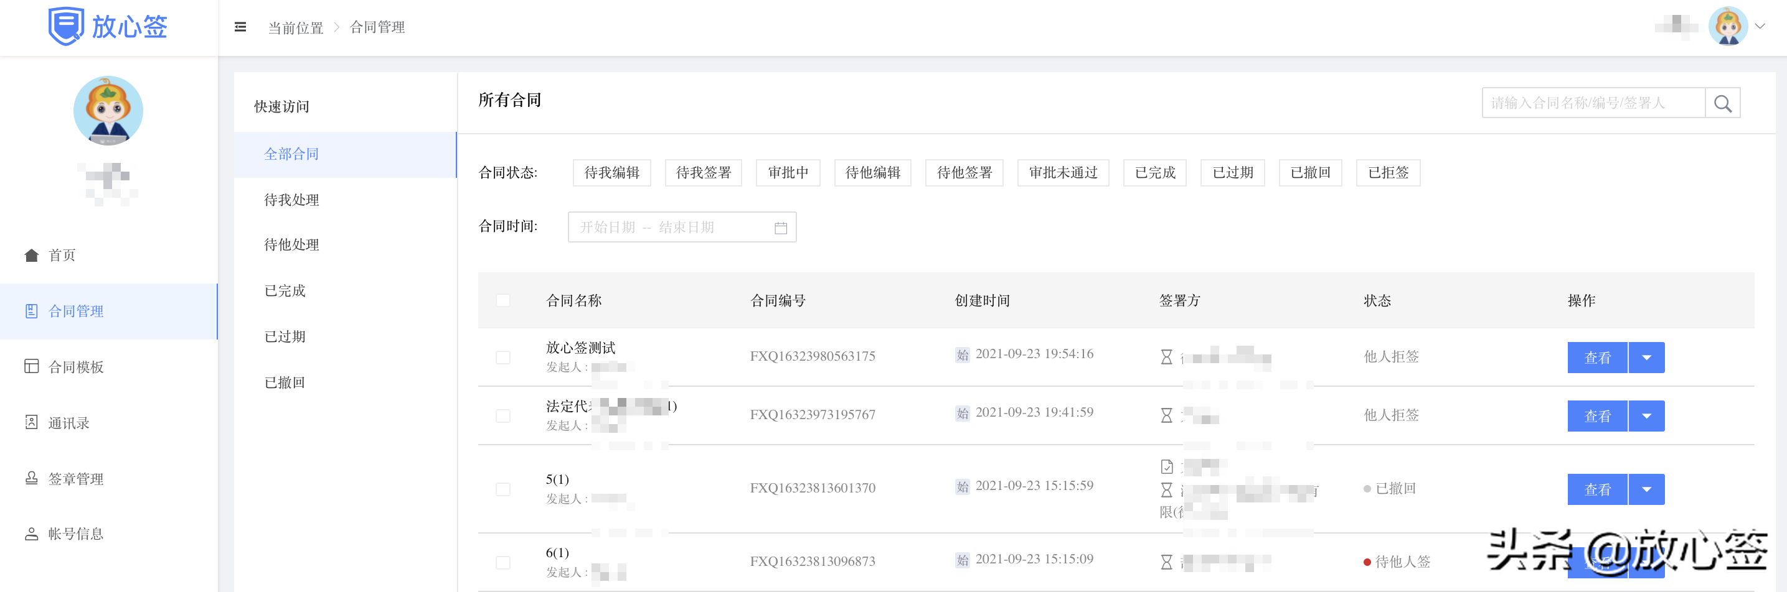The height and width of the screenshot is (592, 1787).
Task: Open 待我处理 in quick access list
Action: [291, 200]
